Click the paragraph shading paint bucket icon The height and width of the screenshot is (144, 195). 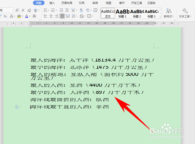click(x=82, y=16)
